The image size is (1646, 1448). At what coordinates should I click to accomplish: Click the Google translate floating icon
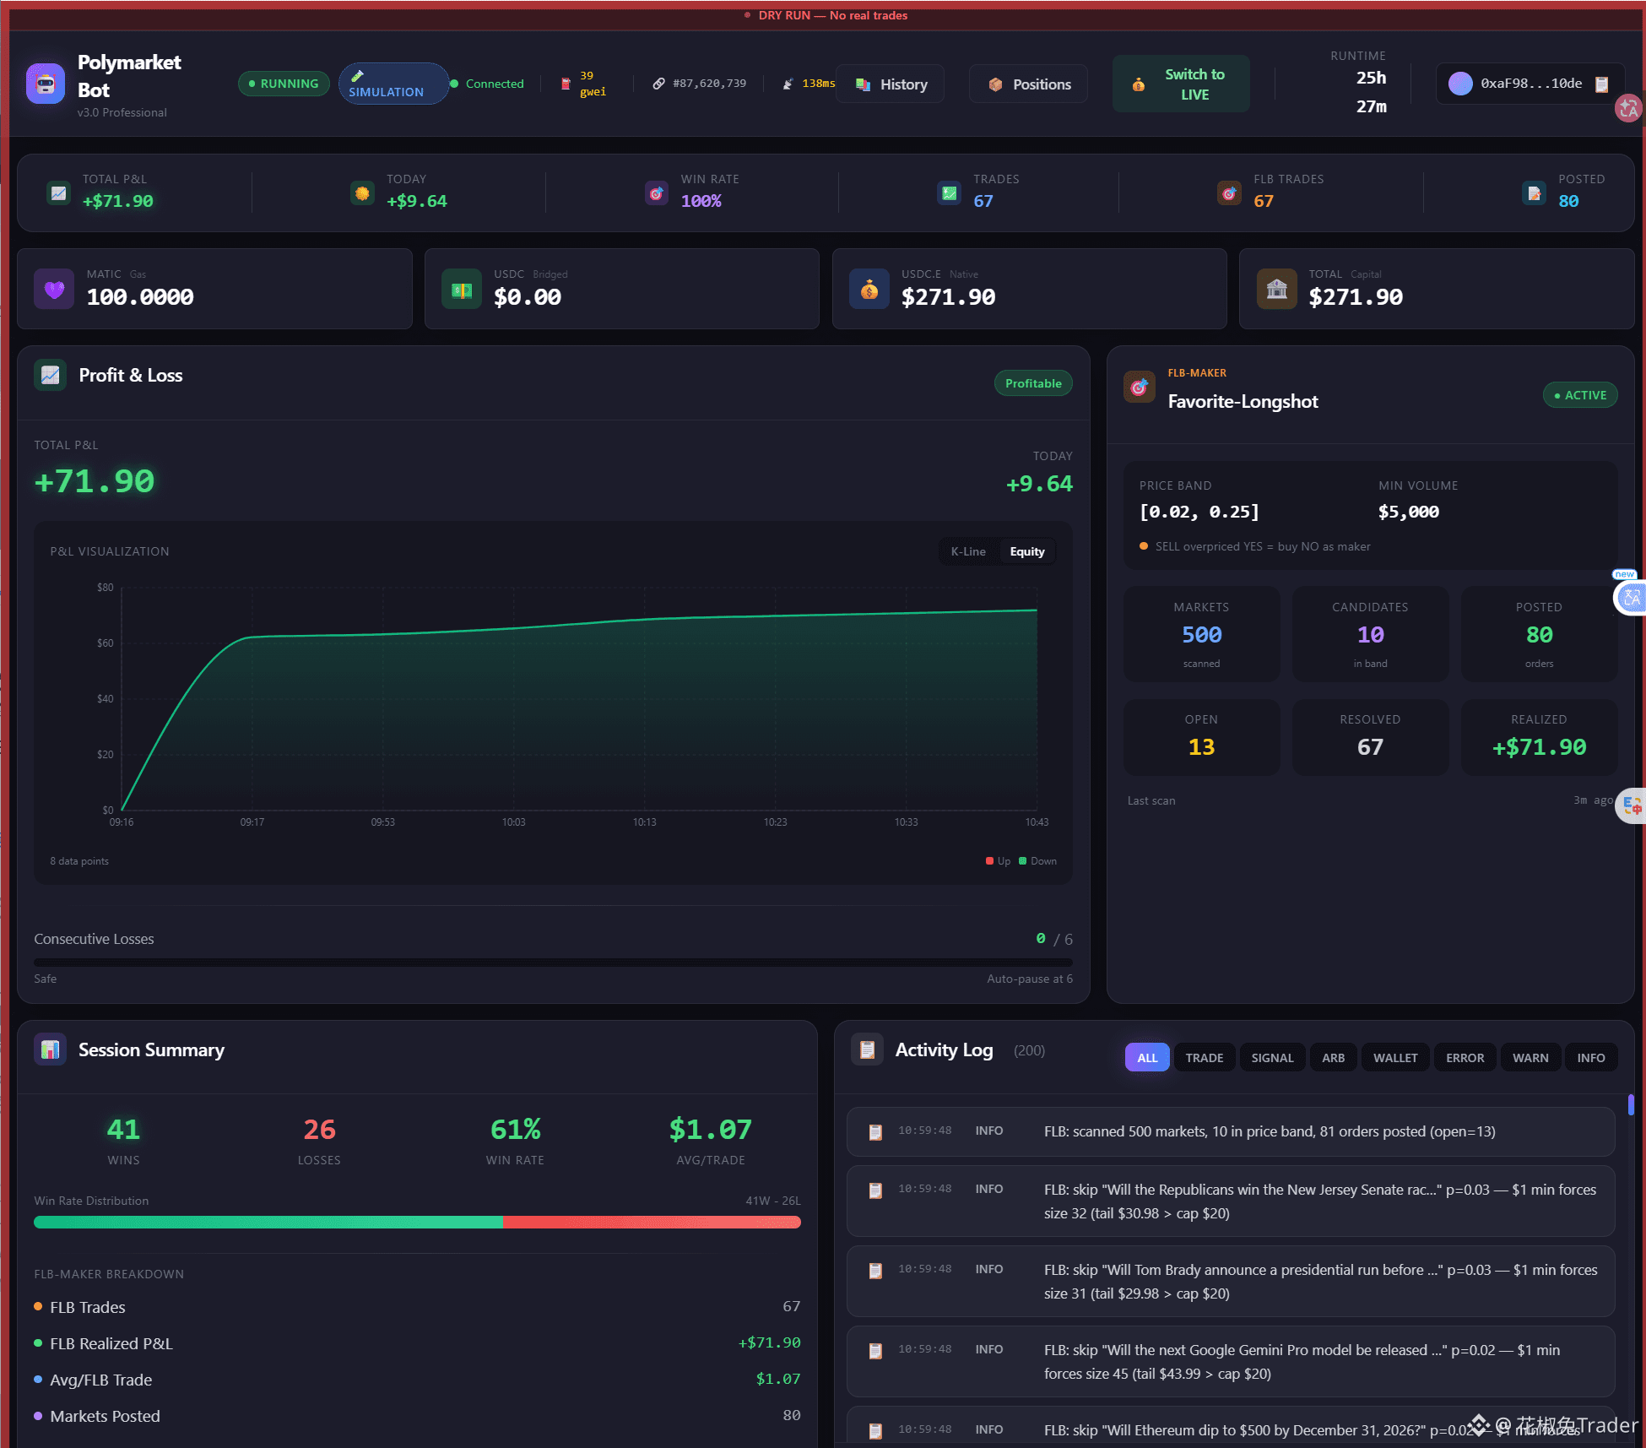pos(1632,805)
